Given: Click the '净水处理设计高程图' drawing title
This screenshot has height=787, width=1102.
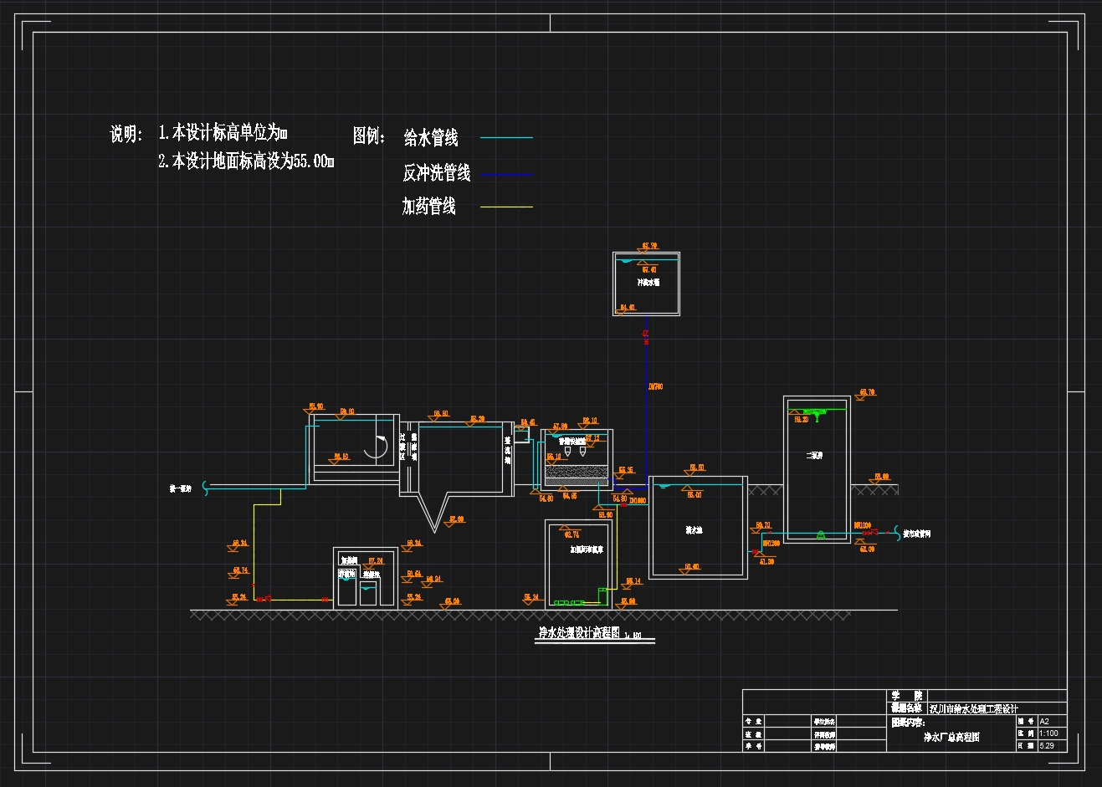Looking at the screenshot, I should click(x=579, y=633).
